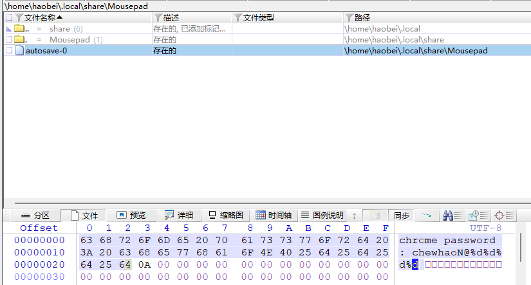Click the highlighted 'd' character in text column
Viewport: 531px width, 285px height.
415,264
